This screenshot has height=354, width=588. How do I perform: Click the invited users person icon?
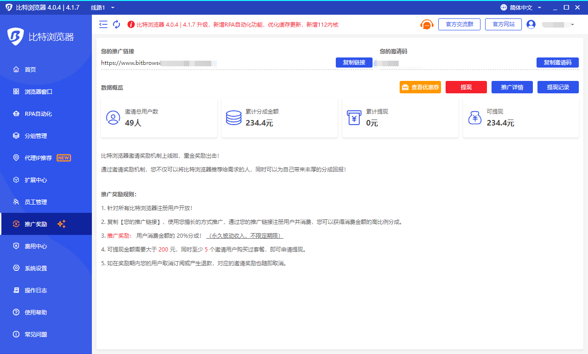pyautogui.click(x=113, y=118)
